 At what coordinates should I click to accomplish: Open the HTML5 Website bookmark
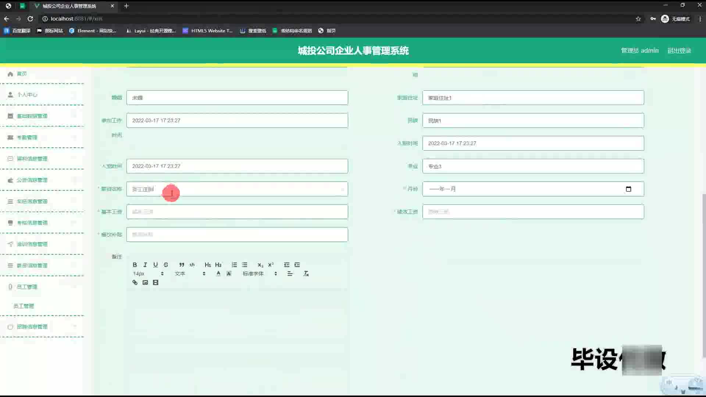[208, 31]
